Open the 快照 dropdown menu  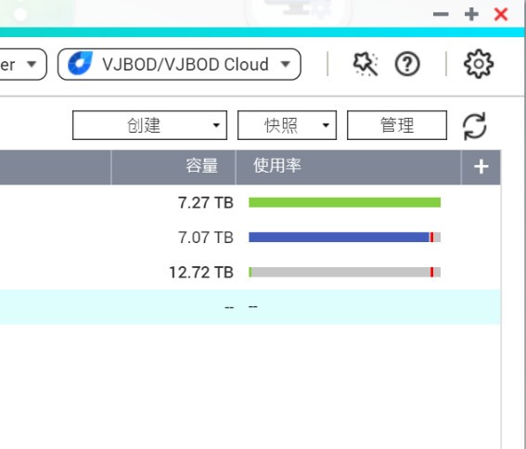(287, 125)
